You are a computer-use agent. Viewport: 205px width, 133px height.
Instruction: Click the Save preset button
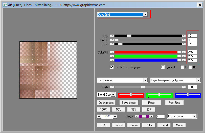coord(129,103)
